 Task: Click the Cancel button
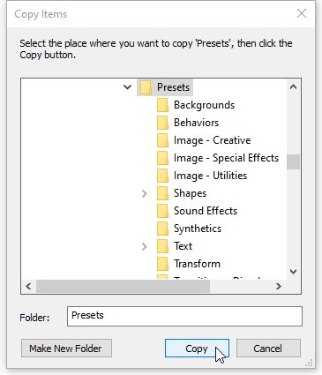pyautogui.click(x=268, y=349)
